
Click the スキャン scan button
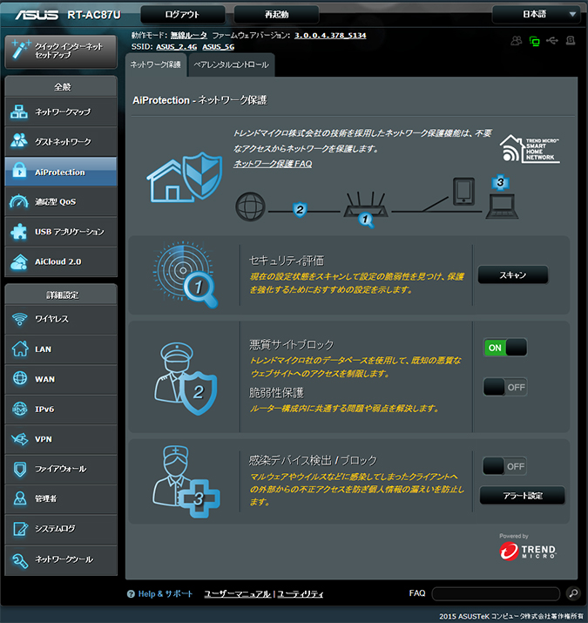pyautogui.click(x=512, y=275)
